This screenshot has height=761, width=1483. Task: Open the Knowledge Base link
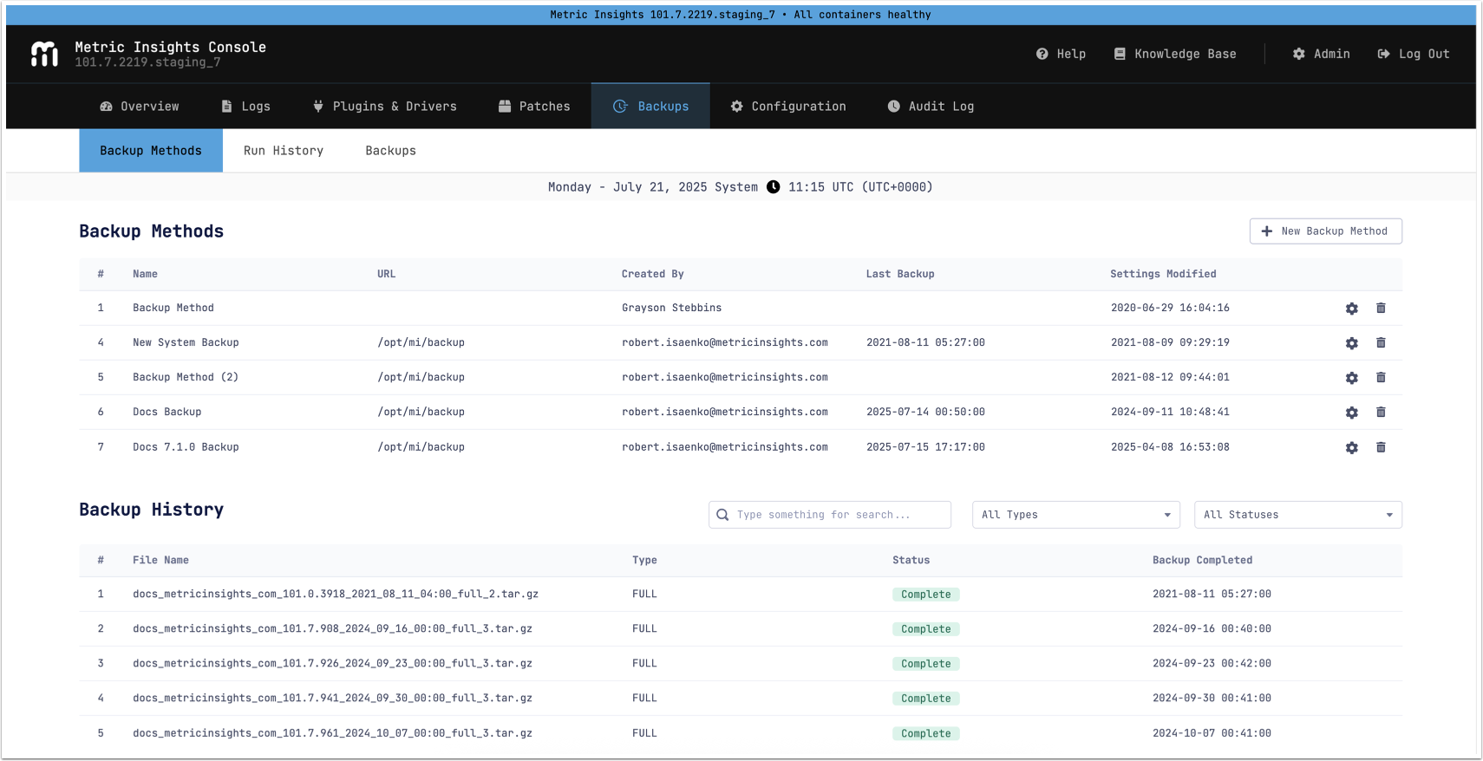click(x=1175, y=54)
